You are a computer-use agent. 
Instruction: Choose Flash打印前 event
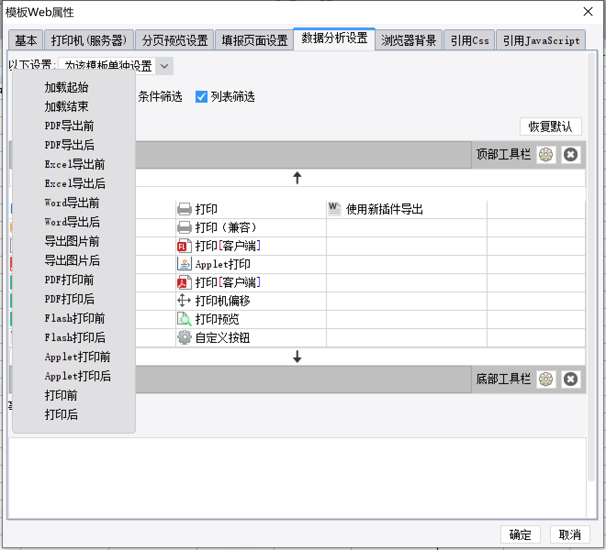(74, 318)
